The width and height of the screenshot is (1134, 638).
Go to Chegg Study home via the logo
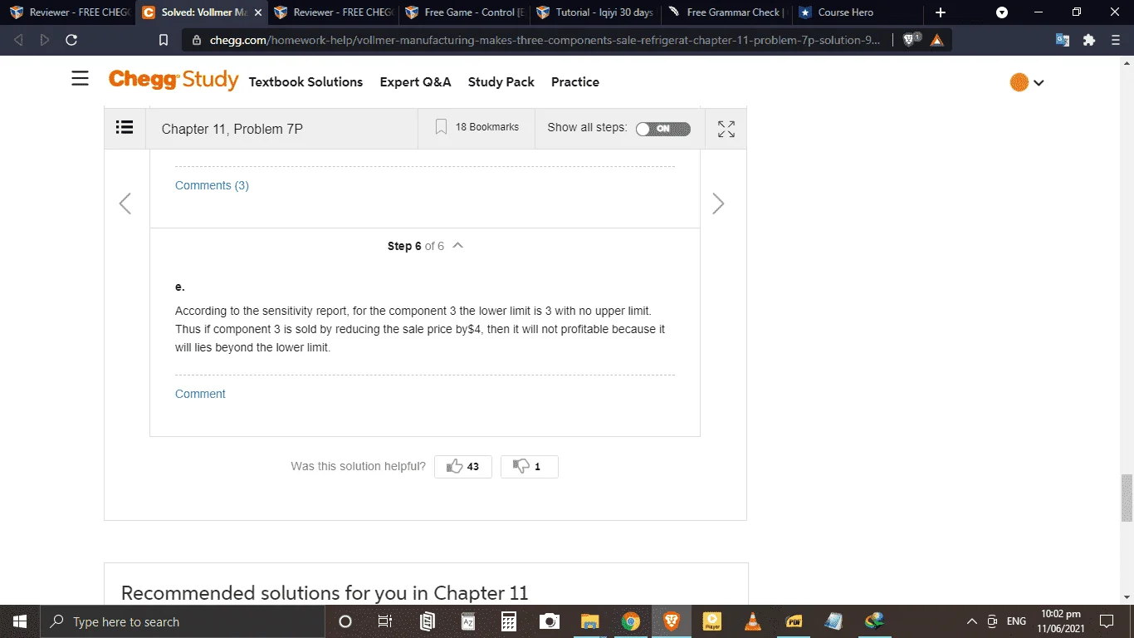click(174, 80)
